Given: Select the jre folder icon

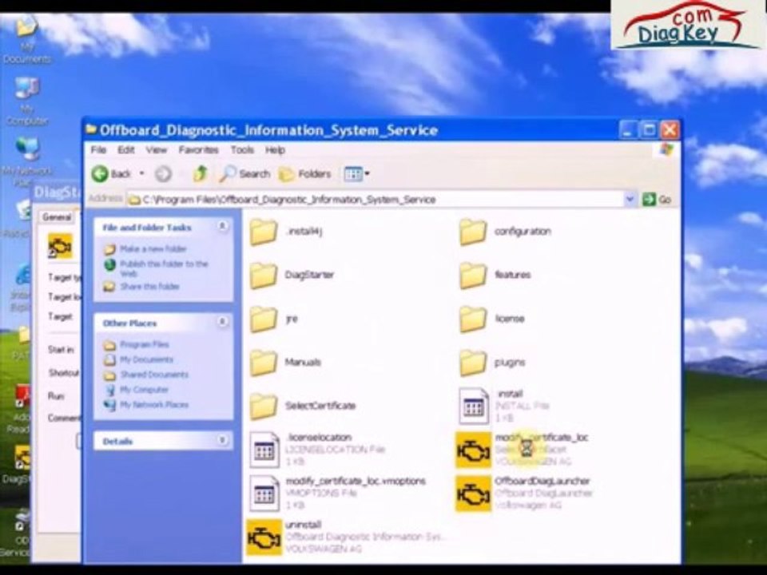Looking at the screenshot, I should point(264,319).
